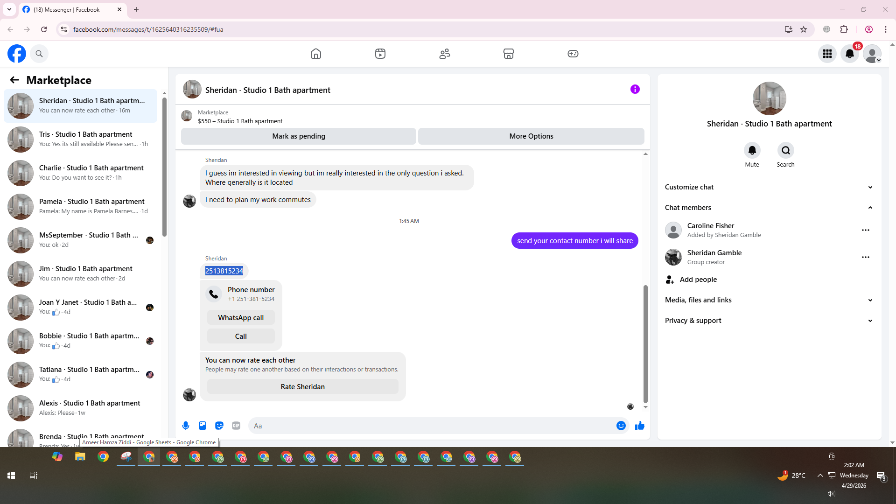896x504 pixels.
Task: Click the conversation information icon
Action: click(x=635, y=89)
